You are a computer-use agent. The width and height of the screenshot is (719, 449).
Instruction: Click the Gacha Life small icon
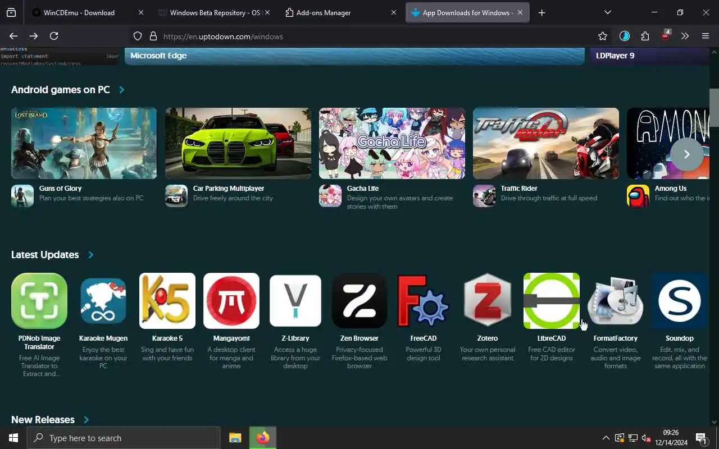tap(330, 196)
